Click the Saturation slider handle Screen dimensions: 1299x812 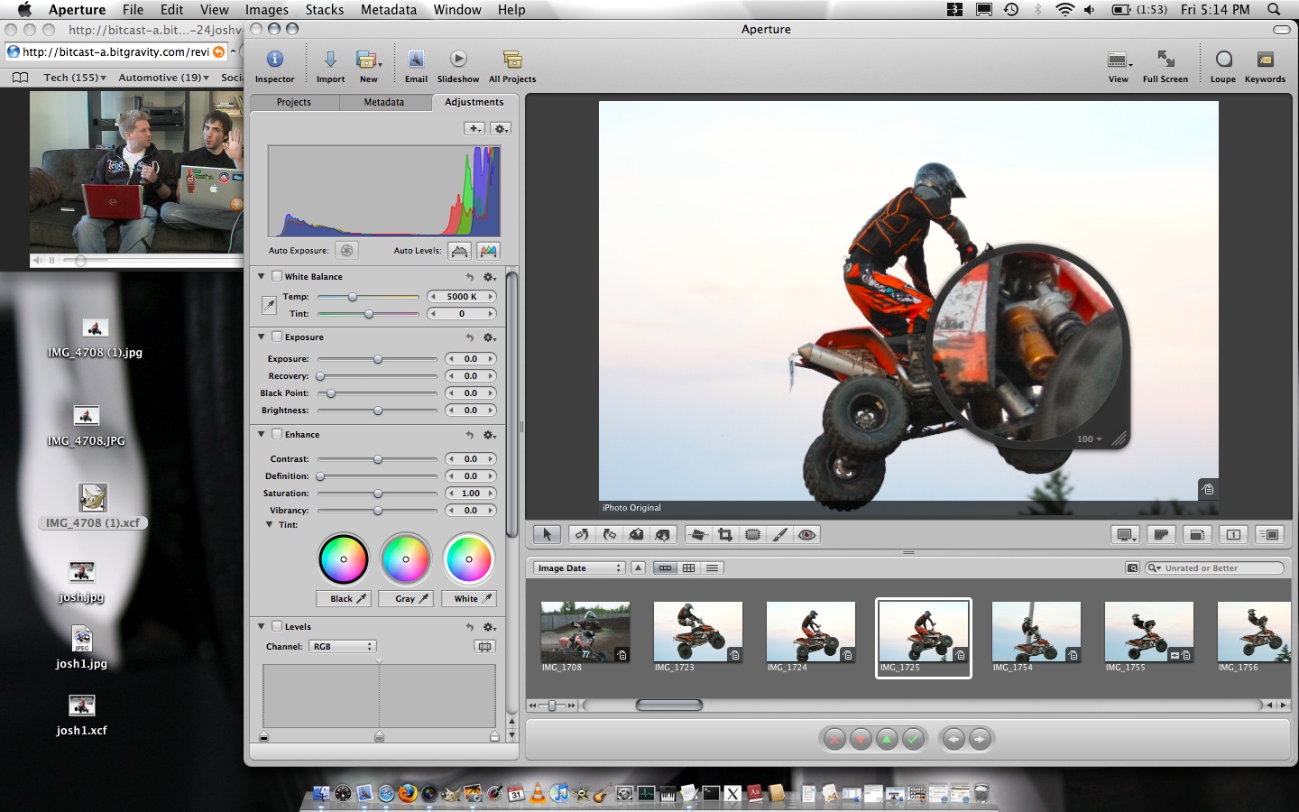click(378, 494)
